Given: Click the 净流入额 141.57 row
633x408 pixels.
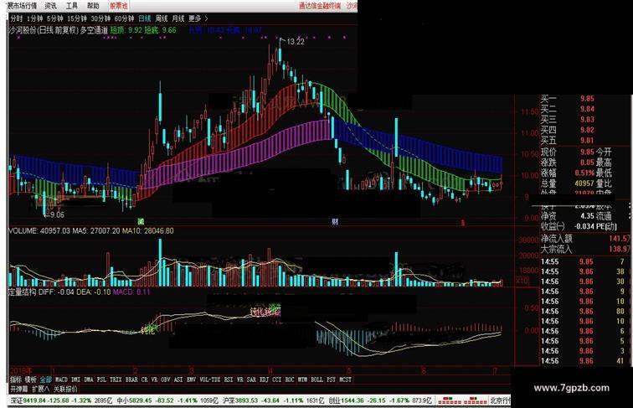Looking at the screenshot, I should (x=585, y=239).
